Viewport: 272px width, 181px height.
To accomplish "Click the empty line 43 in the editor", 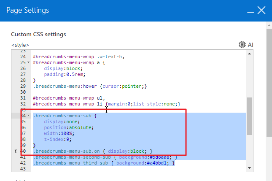I will (138, 169).
